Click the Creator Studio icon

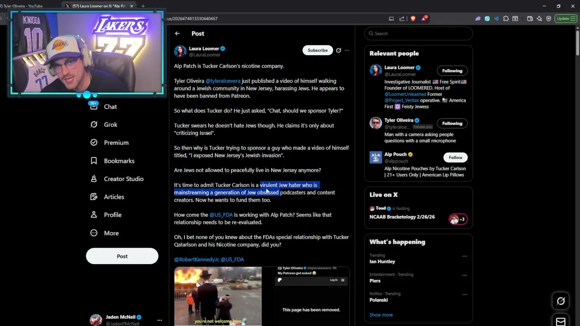pyautogui.click(x=94, y=179)
